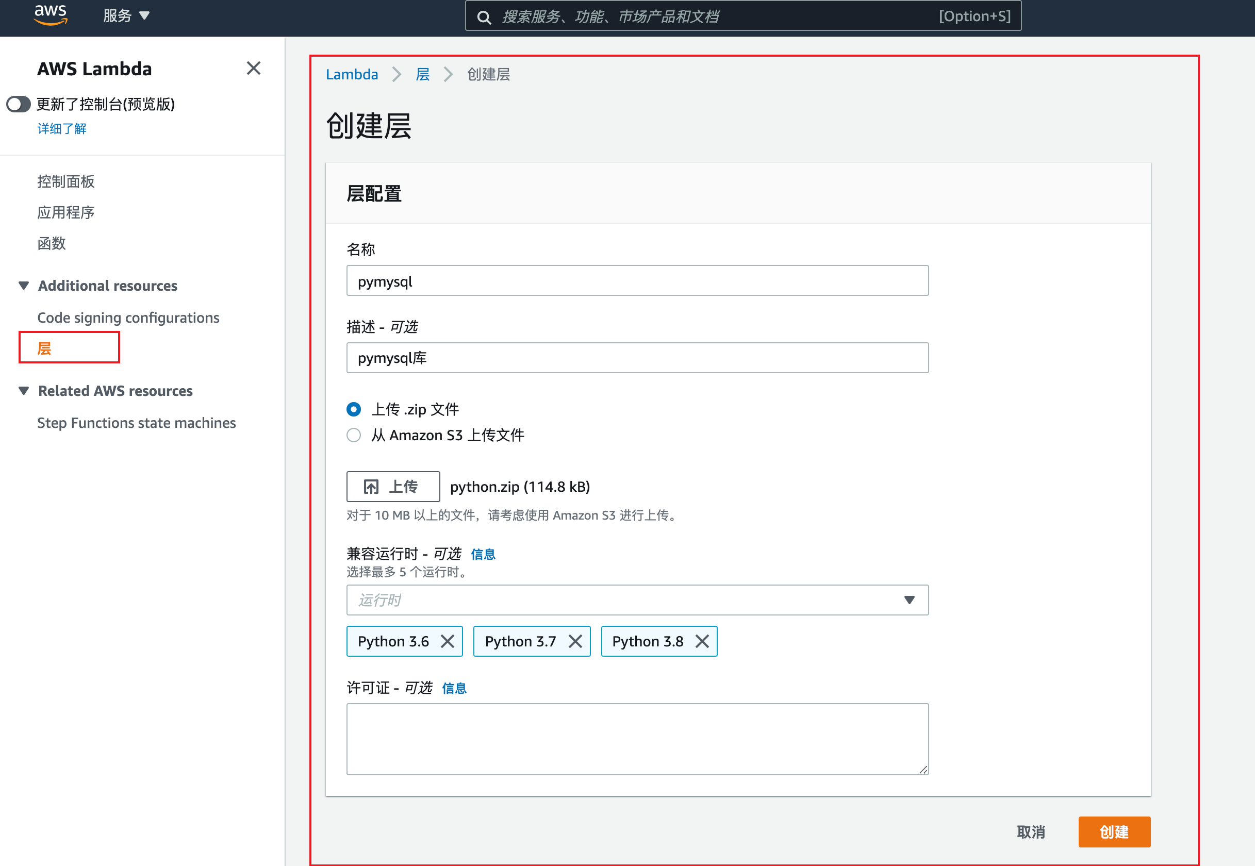Collapse the Related AWS resources section

tap(23, 390)
